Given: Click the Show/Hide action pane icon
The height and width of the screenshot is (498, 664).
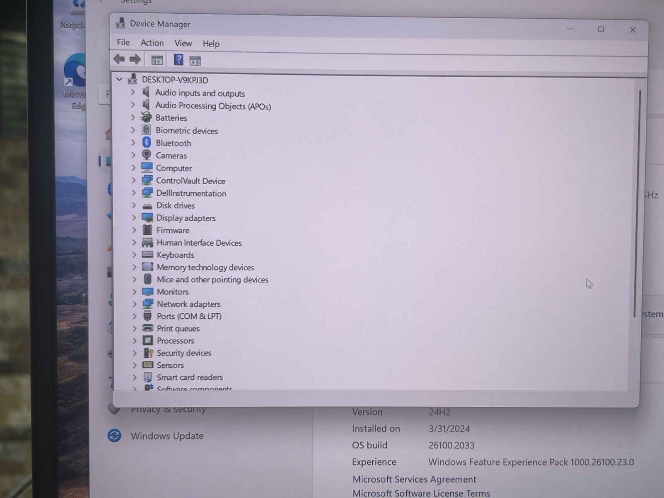Looking at the screenshot, I should (x=195, y=61).
